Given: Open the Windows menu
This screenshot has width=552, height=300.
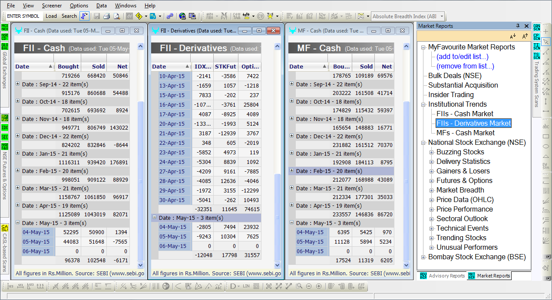Looking at the screenshot, I should [x=126, y=6].
